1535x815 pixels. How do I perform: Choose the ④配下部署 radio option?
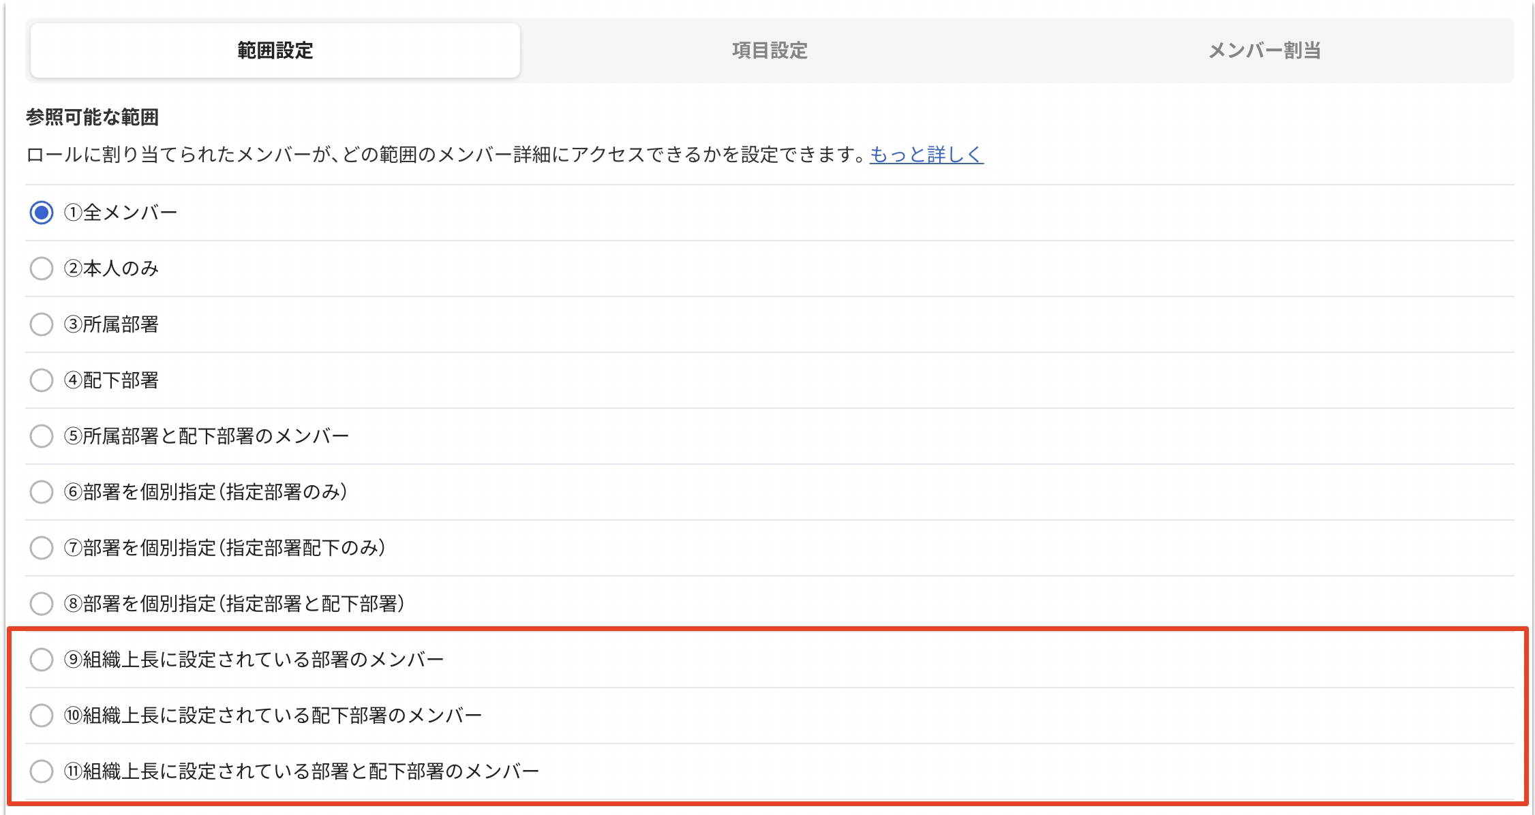(42, 380)
